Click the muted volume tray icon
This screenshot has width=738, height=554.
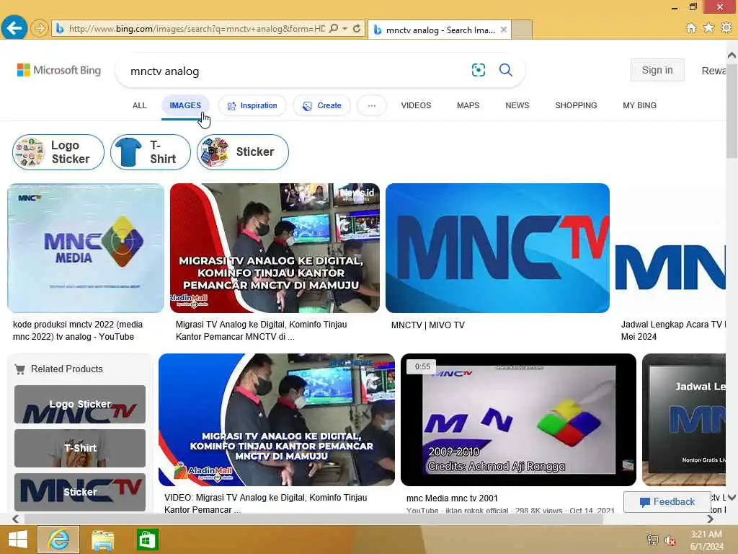click(670, 540)
